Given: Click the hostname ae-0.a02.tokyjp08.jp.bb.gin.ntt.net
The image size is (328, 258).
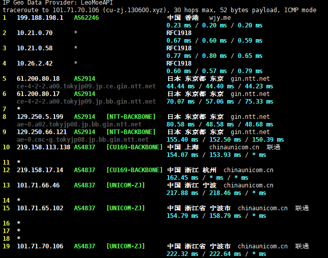Looking at the screenshot, I should tap(79, 124).
